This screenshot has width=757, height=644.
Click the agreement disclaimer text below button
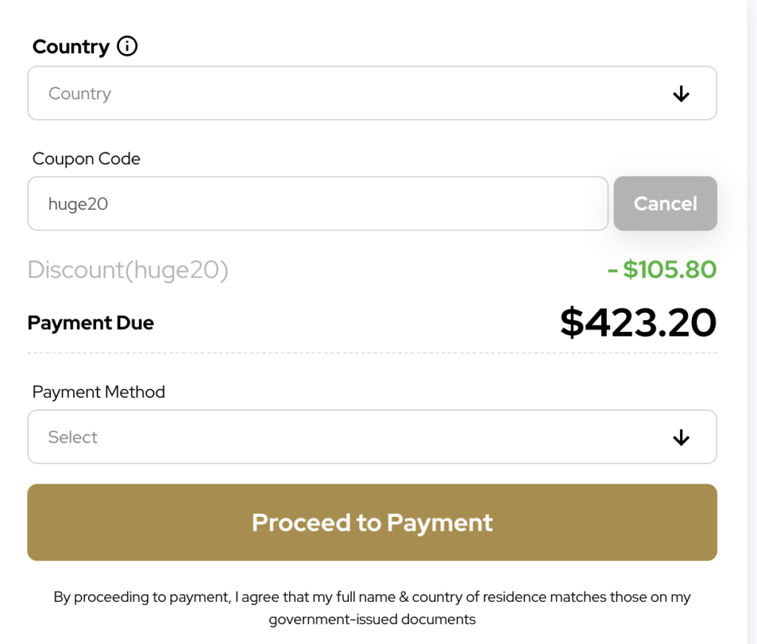coord(372,608)
